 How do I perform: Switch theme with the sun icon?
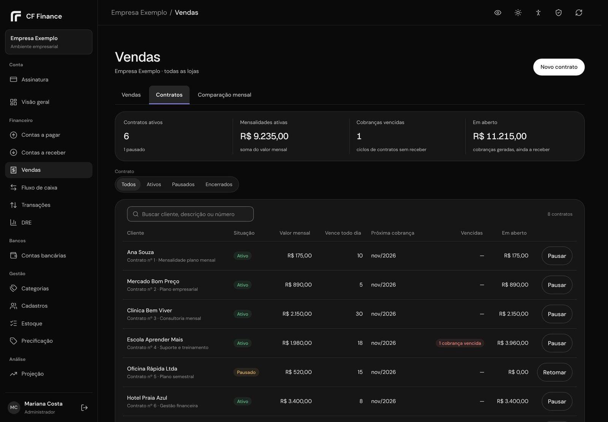pyautogui.click(x=518, y=13)
